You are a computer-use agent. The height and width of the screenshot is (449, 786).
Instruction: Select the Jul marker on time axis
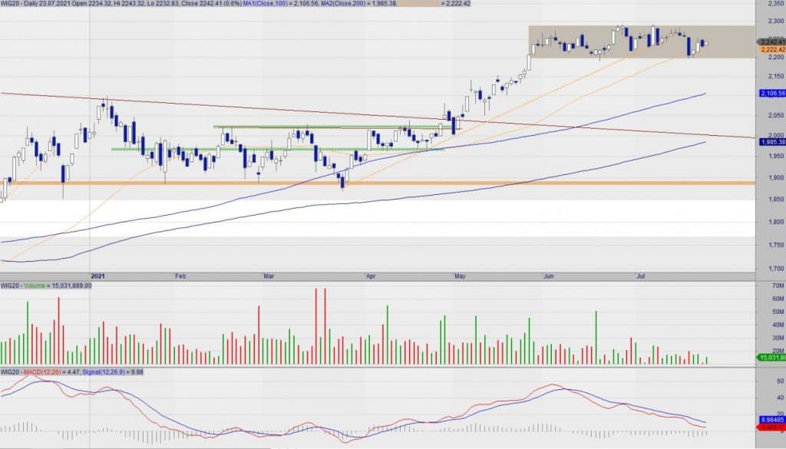[x=640, y=276]
